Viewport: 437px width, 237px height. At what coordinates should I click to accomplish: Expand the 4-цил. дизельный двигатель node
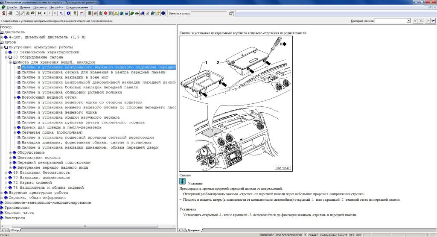click(x=2, y=37)
